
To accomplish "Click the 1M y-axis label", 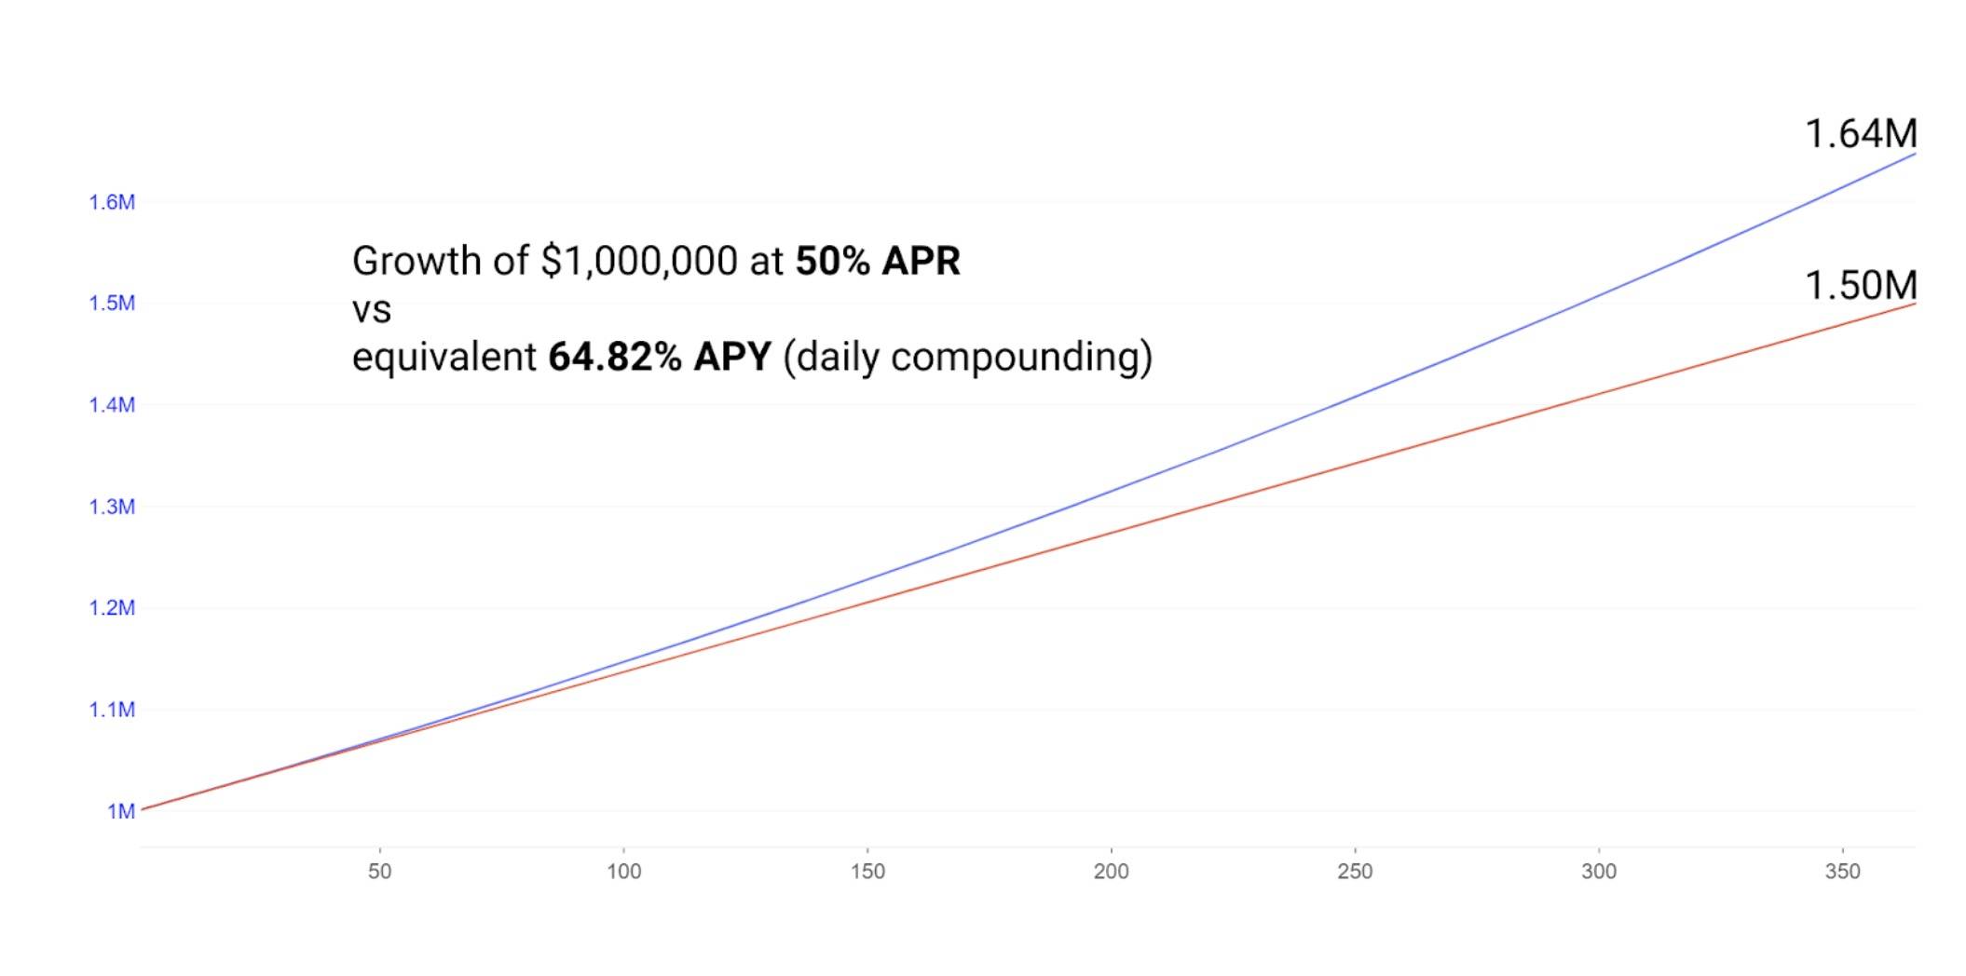I will (x=121, y=811).
